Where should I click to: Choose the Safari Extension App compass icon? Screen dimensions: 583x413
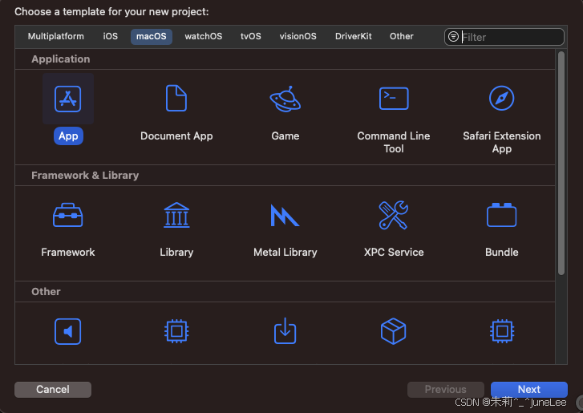501,98
